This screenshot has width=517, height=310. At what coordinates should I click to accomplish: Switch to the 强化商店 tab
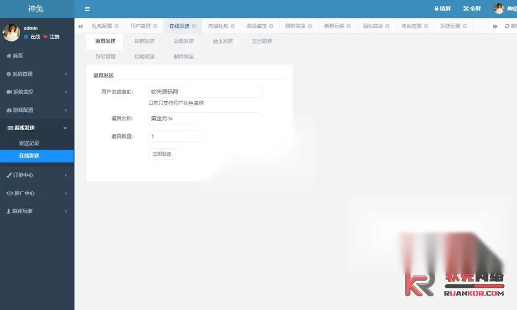coord(373,26)
